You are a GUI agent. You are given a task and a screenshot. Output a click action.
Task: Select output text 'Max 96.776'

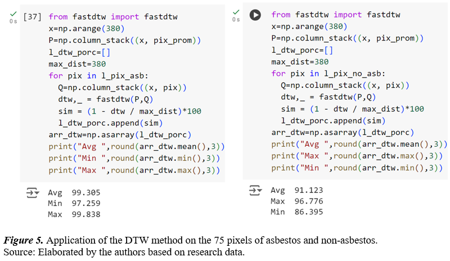click(297, 201)
